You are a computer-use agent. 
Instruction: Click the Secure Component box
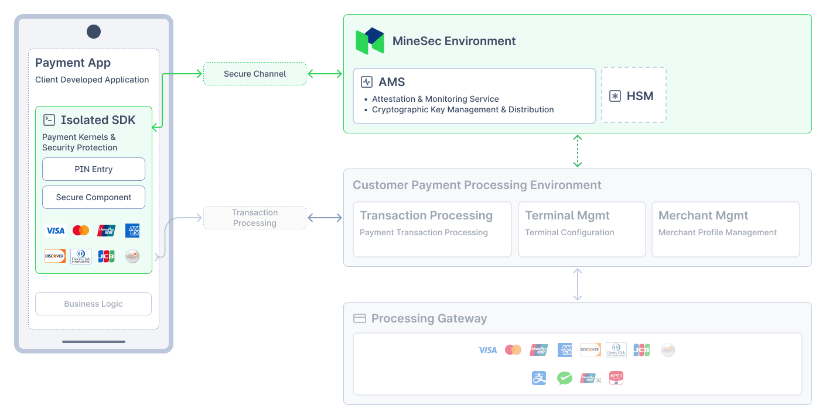point(94,197)
